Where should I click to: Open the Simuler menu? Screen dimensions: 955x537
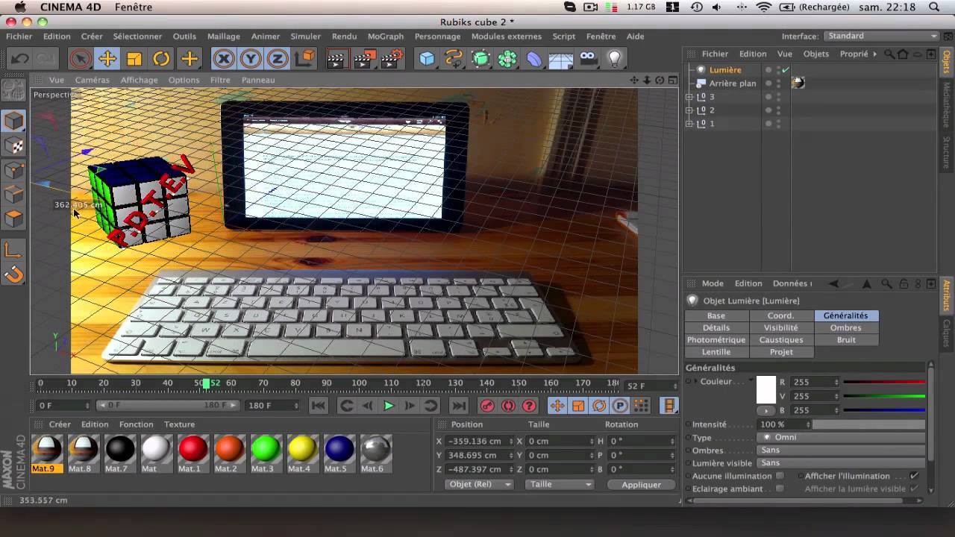point(305,36)
